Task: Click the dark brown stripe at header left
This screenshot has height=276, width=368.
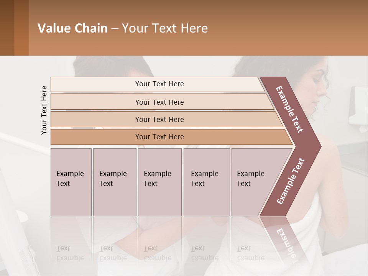Action: tap(7, 28)
